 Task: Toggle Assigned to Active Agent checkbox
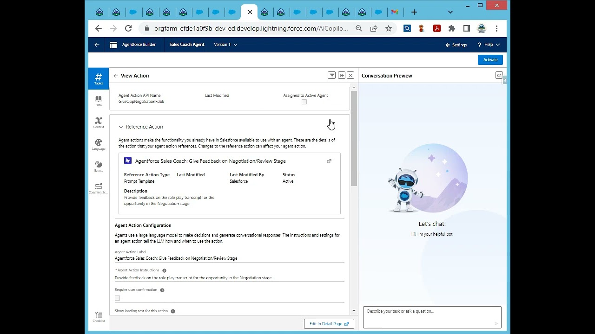(304, 102)
